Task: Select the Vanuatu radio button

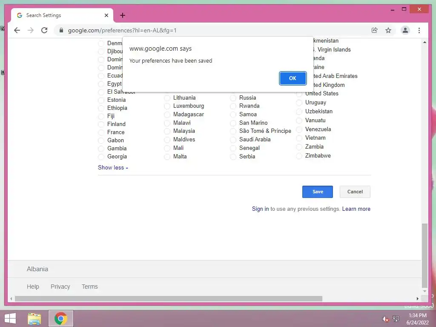Action: click(299, 120)
